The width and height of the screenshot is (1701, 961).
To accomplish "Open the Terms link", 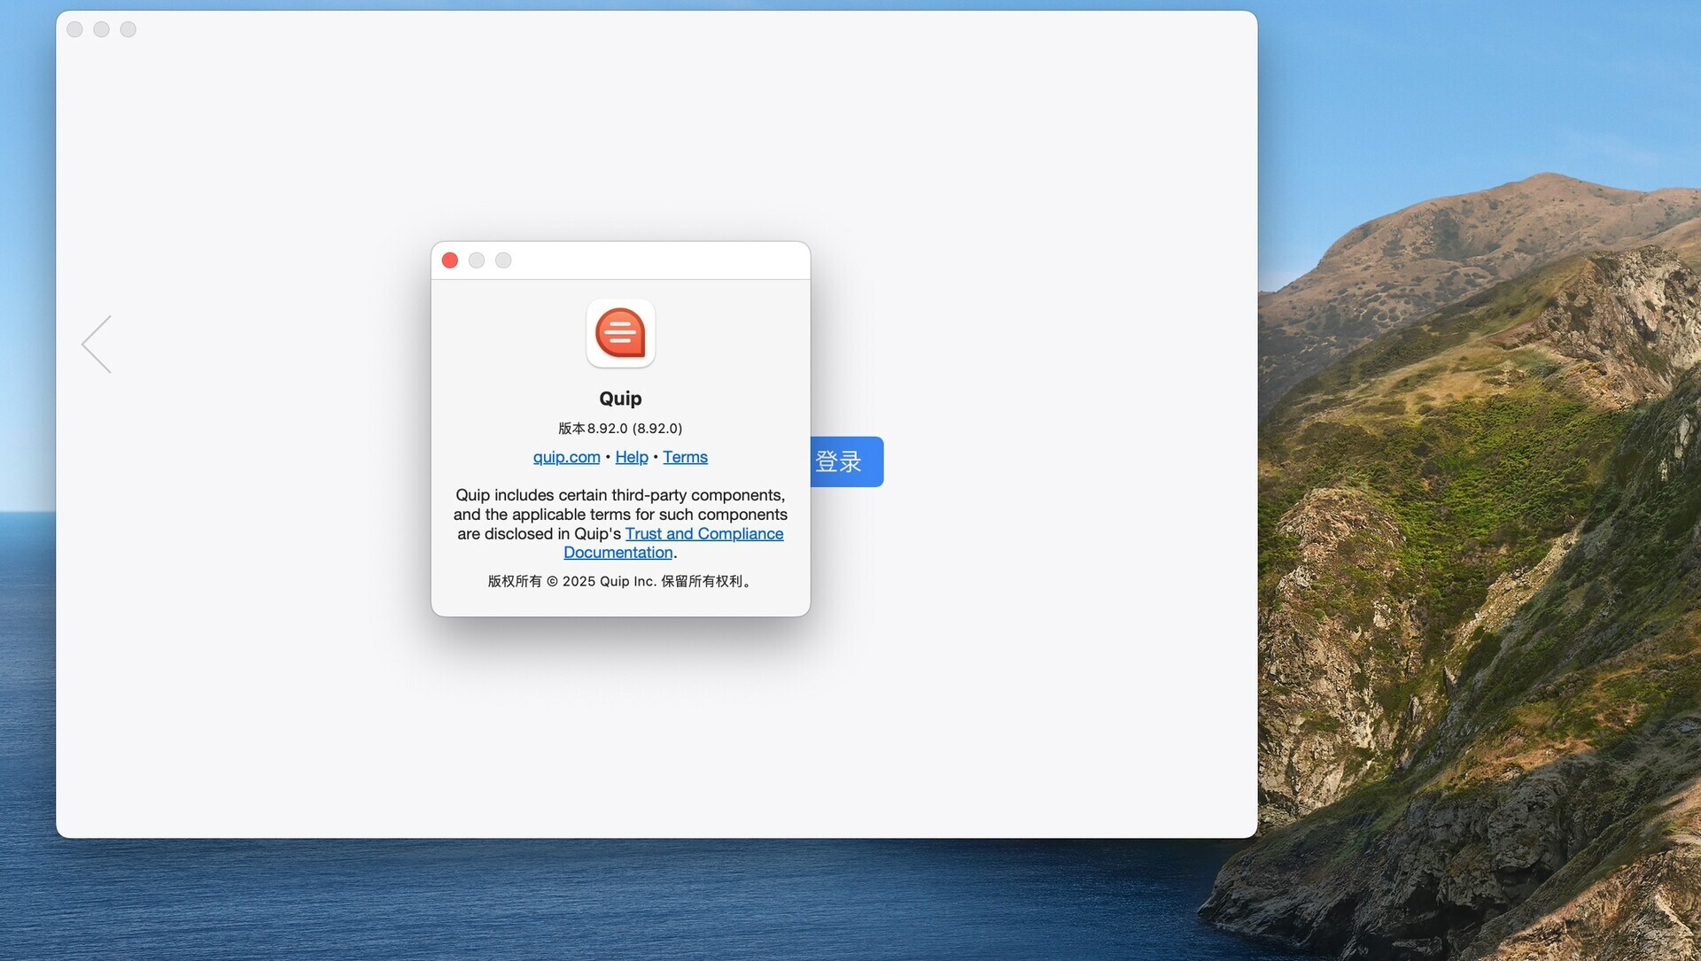I will [685, 457].
